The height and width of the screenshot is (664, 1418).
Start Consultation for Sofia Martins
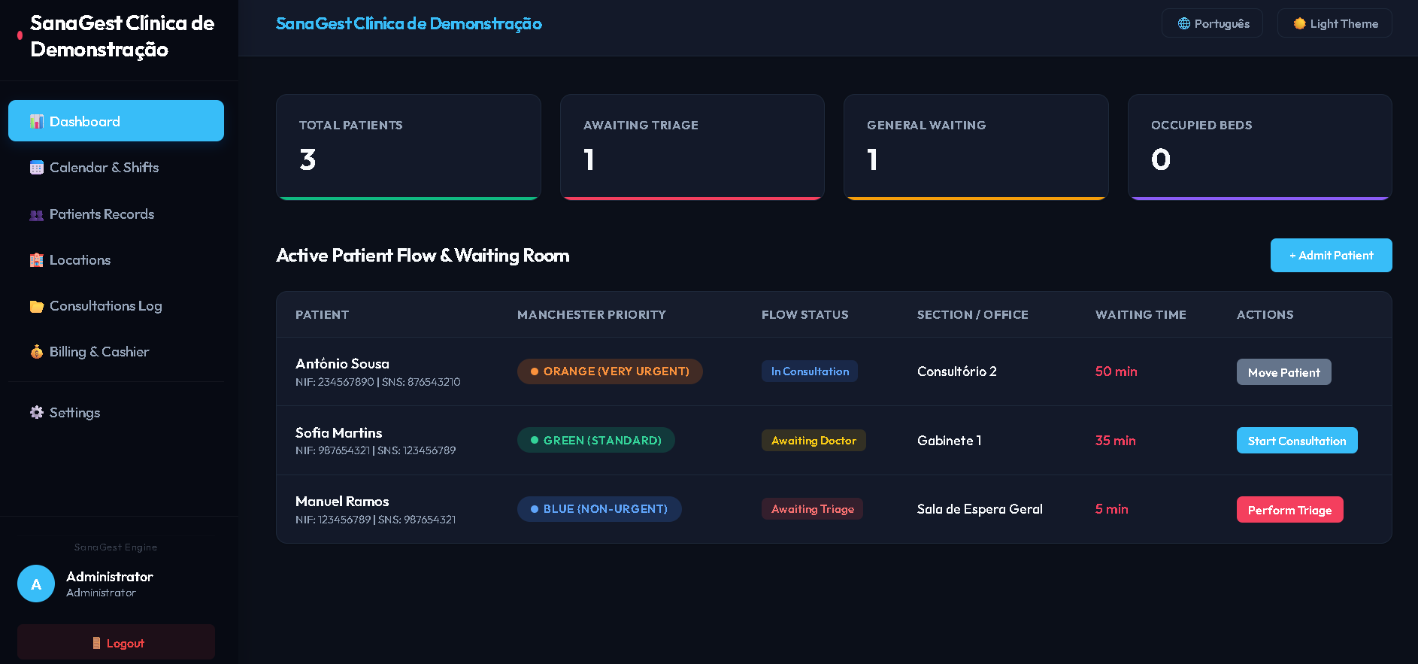pyautogui.click(x=1297, y=441)
